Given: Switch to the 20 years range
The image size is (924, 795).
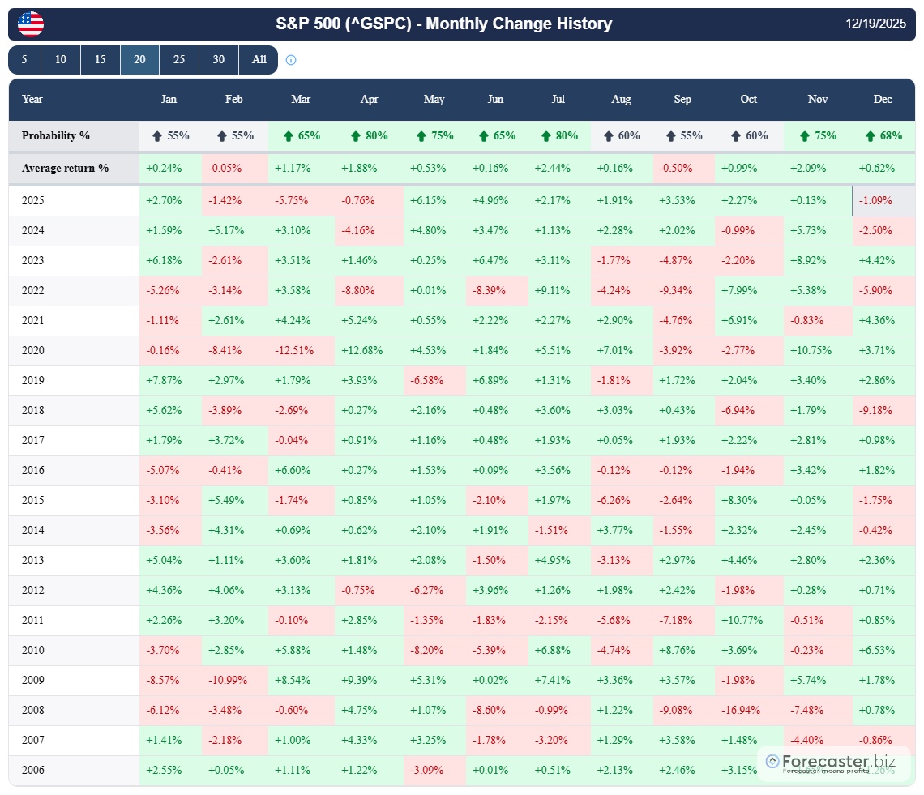Looking at the screenshot, I should (x=139, y=60).
